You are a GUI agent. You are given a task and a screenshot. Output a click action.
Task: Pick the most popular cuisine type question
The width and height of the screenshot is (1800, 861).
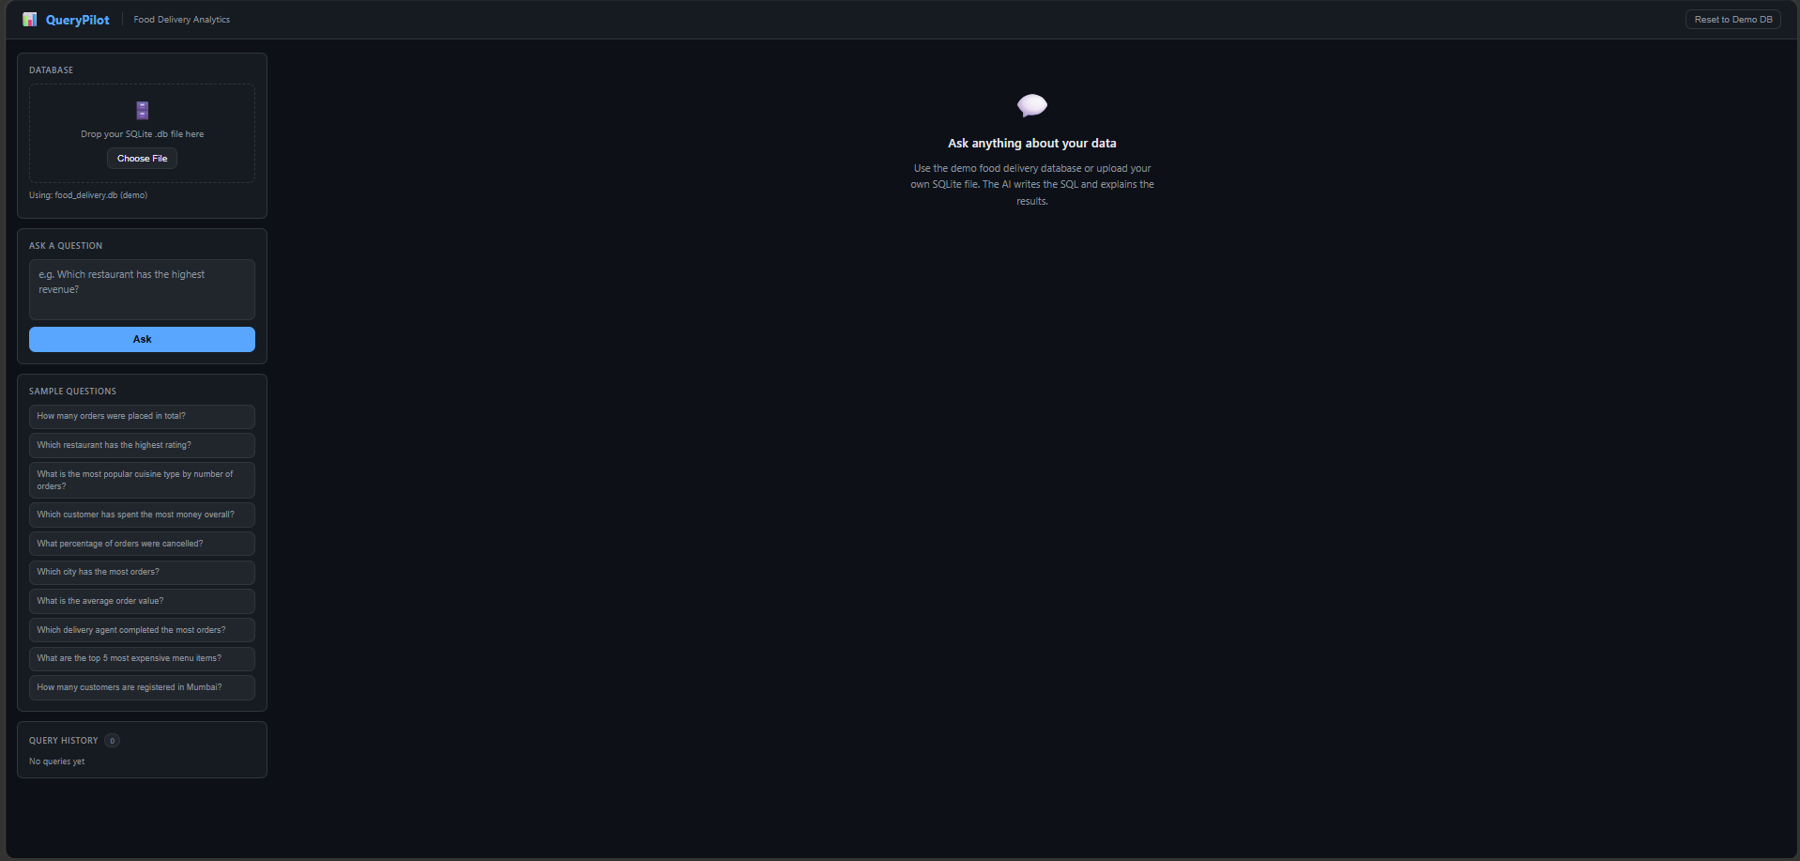[x=142, y=480]
